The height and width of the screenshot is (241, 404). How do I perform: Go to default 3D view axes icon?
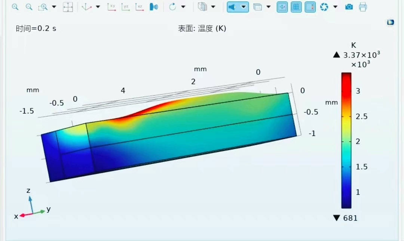86,7
